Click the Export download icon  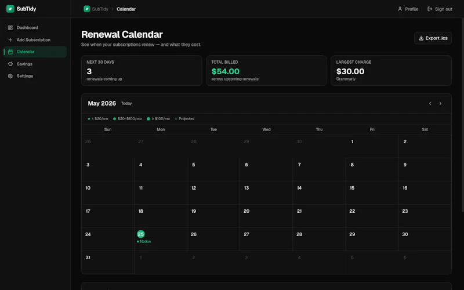421,38
